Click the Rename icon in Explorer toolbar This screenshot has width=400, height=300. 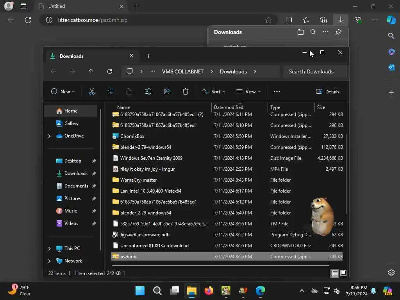[148, 91]
